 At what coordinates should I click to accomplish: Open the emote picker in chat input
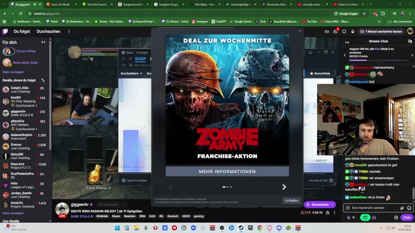[x=409, y=208]
